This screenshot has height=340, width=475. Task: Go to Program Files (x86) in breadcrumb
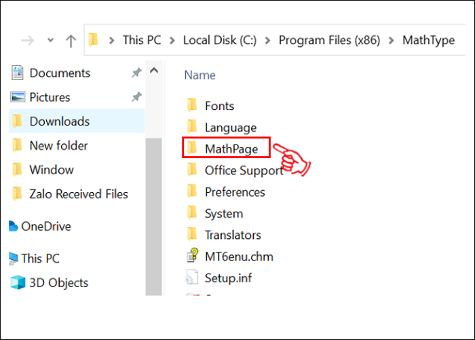pyautogui.click(x=330, y=41)
